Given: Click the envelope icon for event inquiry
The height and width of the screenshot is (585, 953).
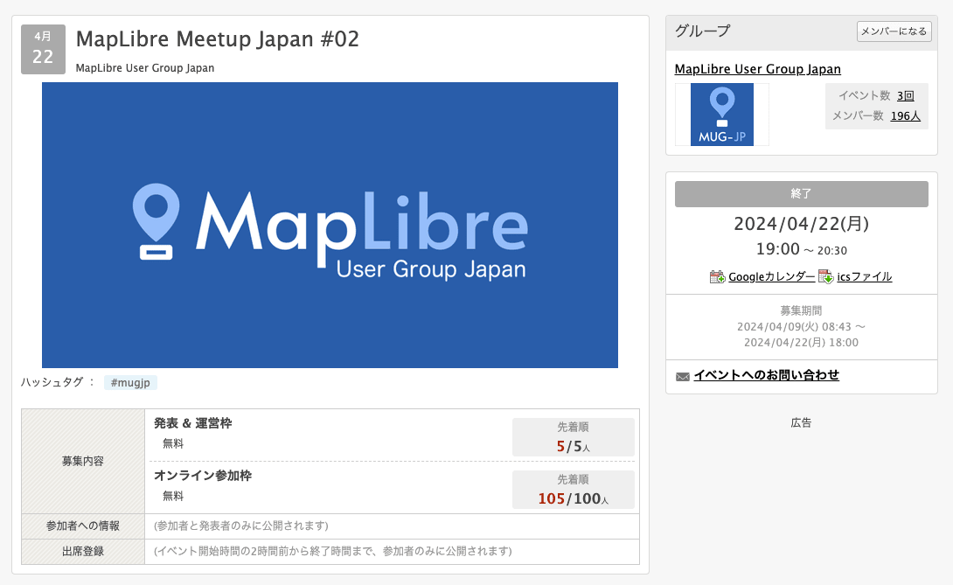Looking at the screenshot, I should pos(683,376).
